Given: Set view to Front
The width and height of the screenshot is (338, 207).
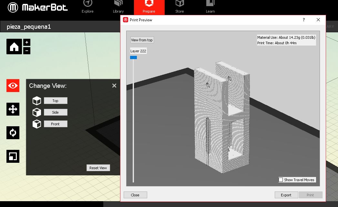Looking at the screenshot, I should [56, 124].
